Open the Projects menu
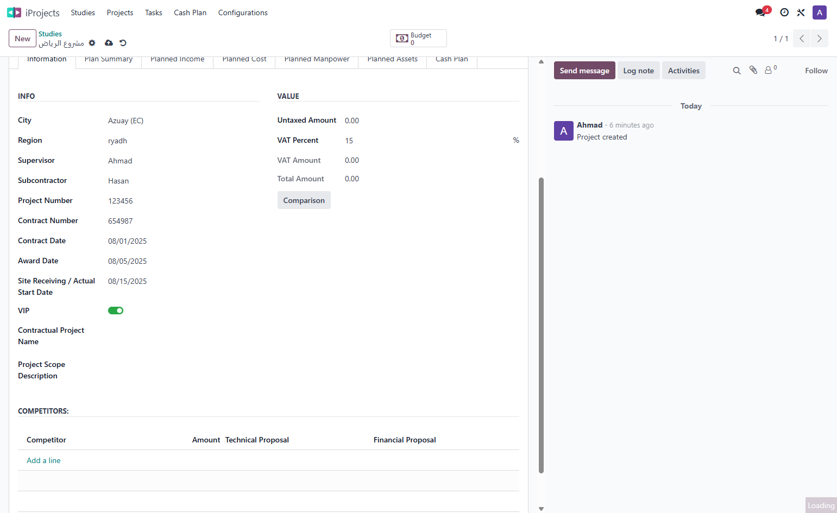This screenshot has height=513, width=837. (120, 12)
